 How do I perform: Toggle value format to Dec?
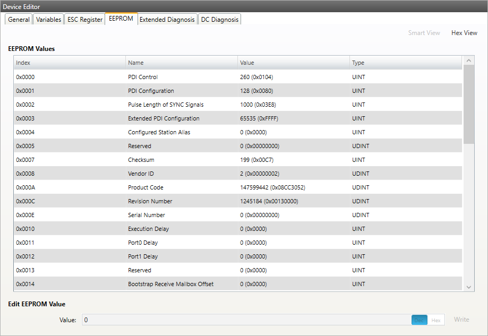[419, 320]
